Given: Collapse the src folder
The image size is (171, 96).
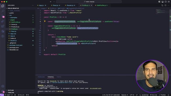Looking at the screenshot, I should click(20, 15).
